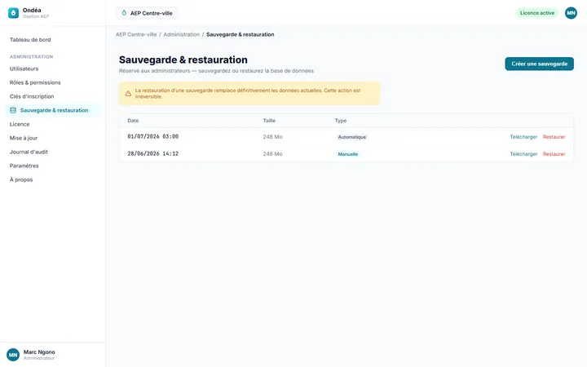Click Créer une sauvegarde button
587x367 pixels.
click(x=539, y=64)
